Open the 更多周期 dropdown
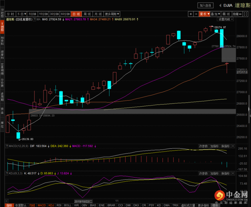Image resolution: width=251 pixels, height=207 pixels. (110, 14)
